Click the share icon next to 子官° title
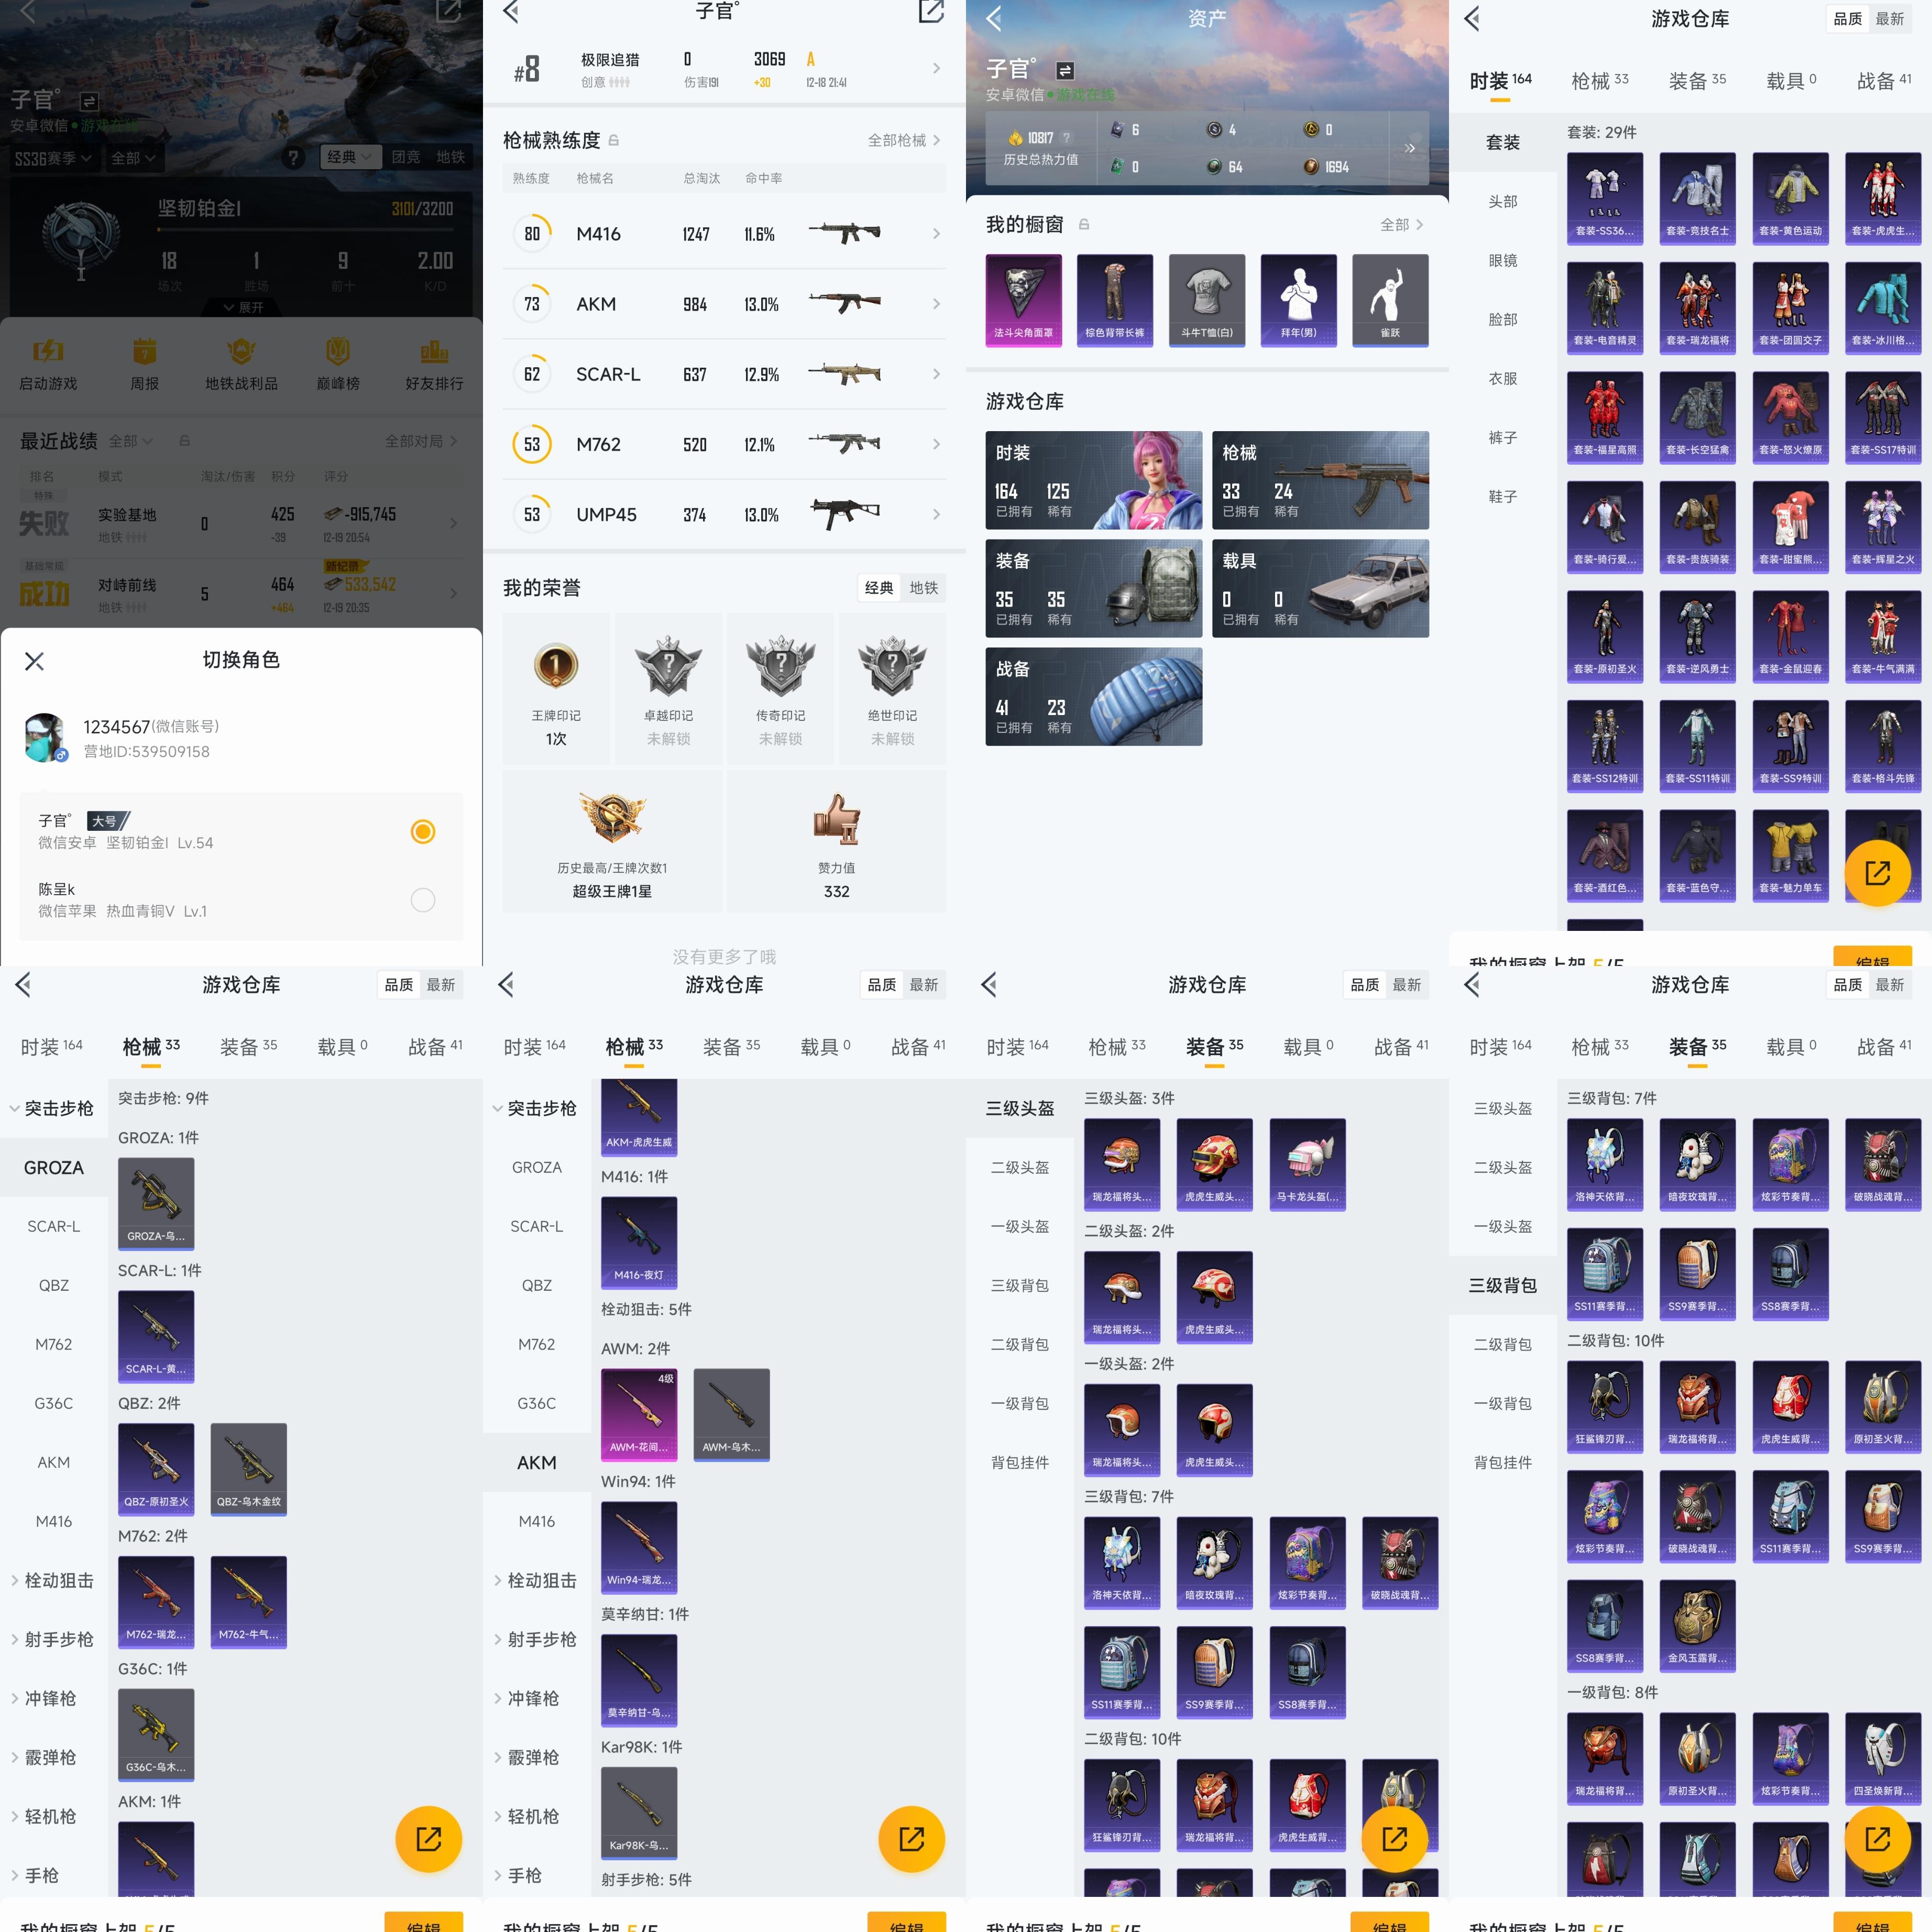This screenshot has width=1932, height=1932. click(931, 12)
